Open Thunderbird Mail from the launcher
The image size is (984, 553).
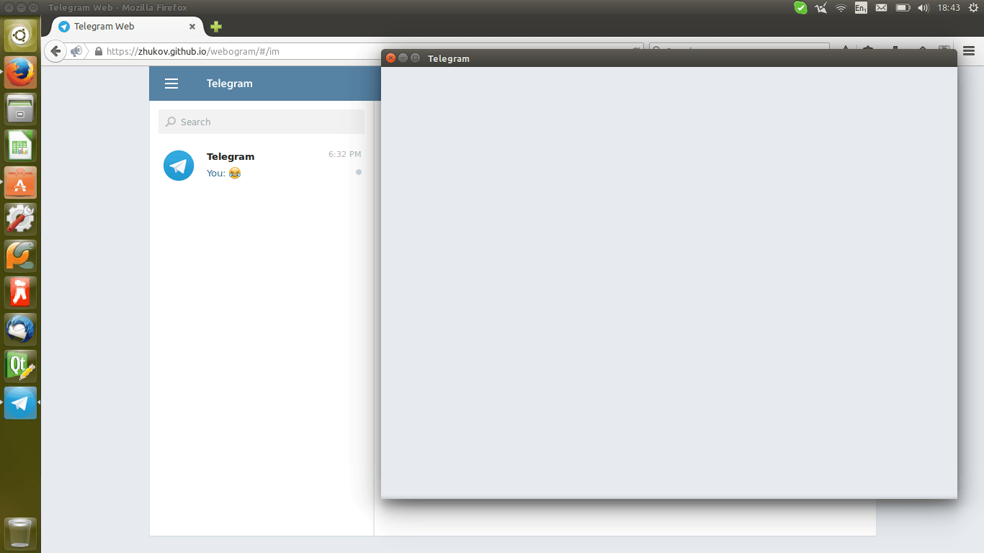coord(20,329)
